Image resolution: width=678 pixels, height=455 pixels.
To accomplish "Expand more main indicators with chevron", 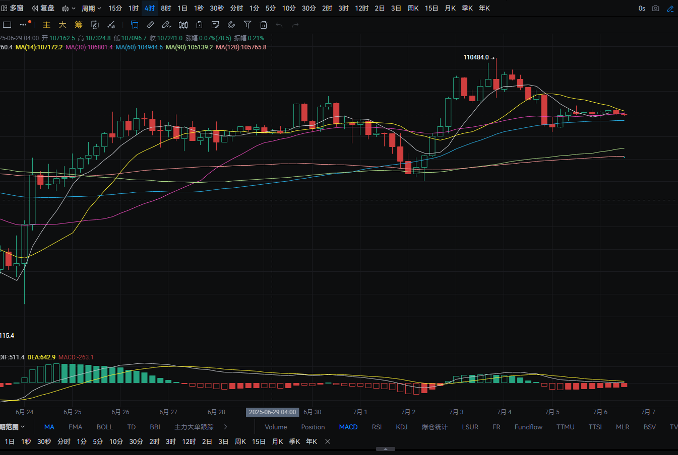I will point(225,427).
